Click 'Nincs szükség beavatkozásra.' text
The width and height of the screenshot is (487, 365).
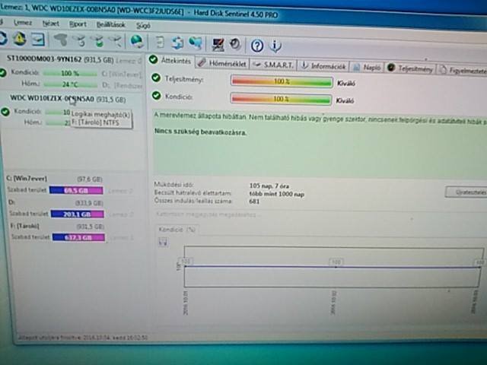pos(200,132)
